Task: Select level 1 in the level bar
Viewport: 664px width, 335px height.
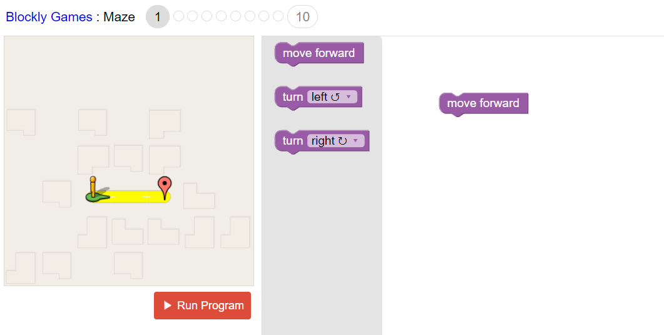Action: click(158, 17)
